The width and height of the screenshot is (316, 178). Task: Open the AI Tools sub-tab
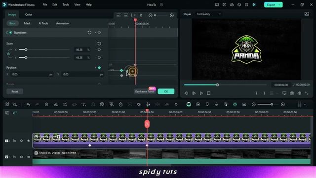pos(43,23)
